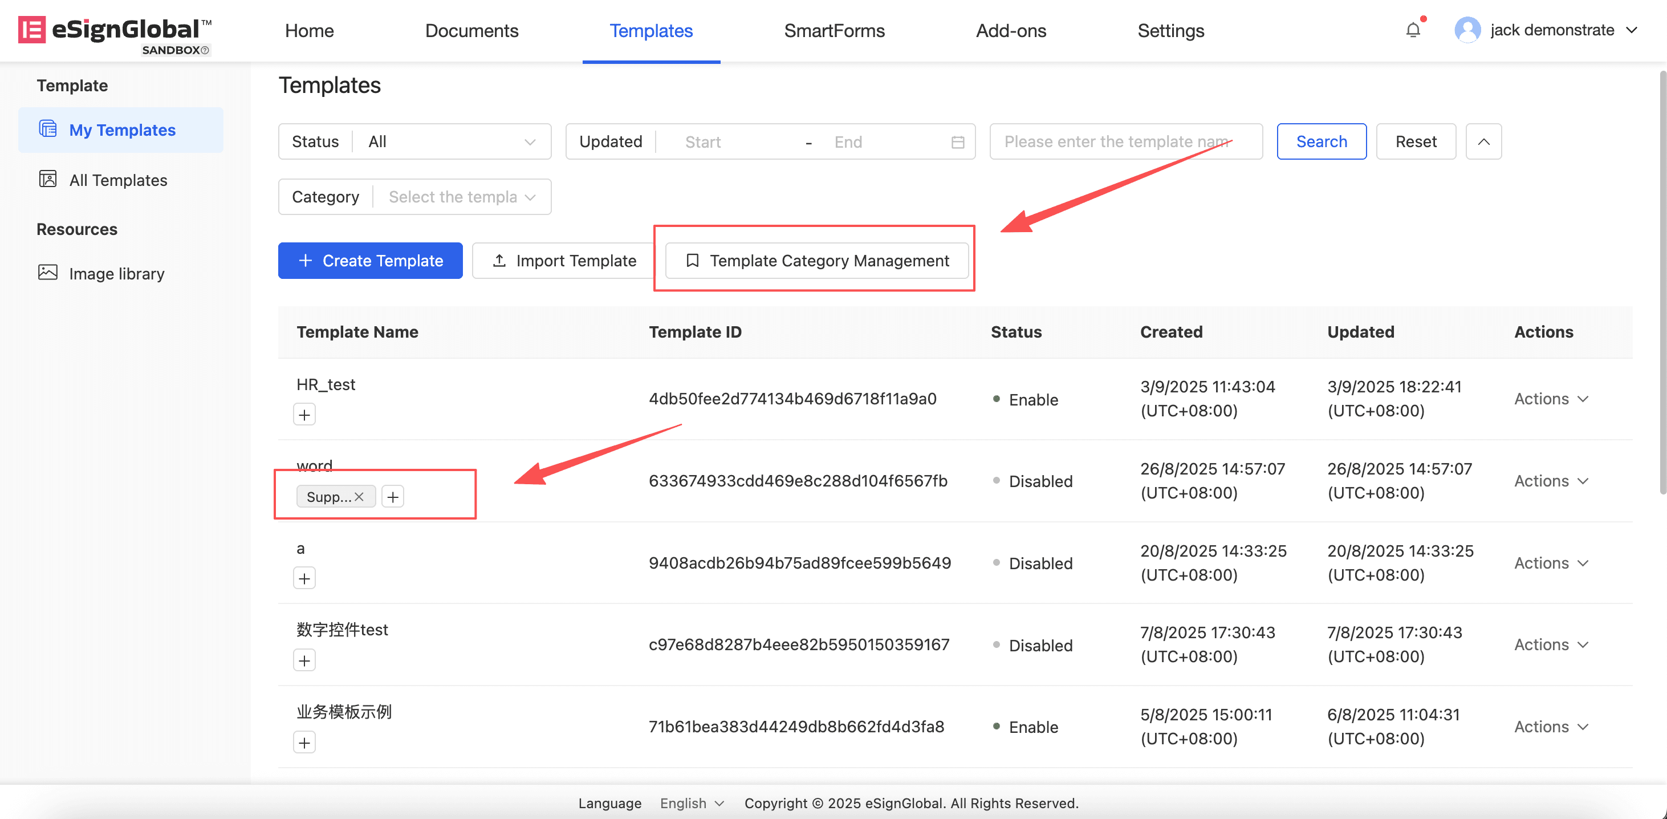Open Template Category Management

[x=816, y=260]
